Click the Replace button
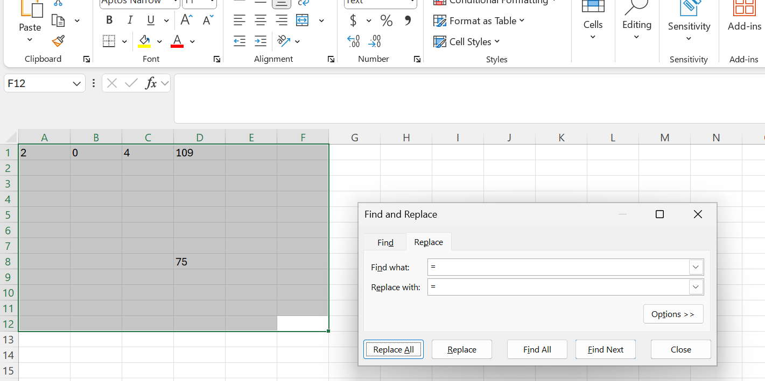This screenshot has height=381, width=765. (x=462, y=349)
